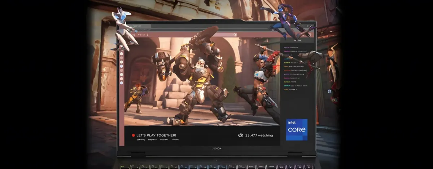Click the Live chat panel header

click(298, 40)
